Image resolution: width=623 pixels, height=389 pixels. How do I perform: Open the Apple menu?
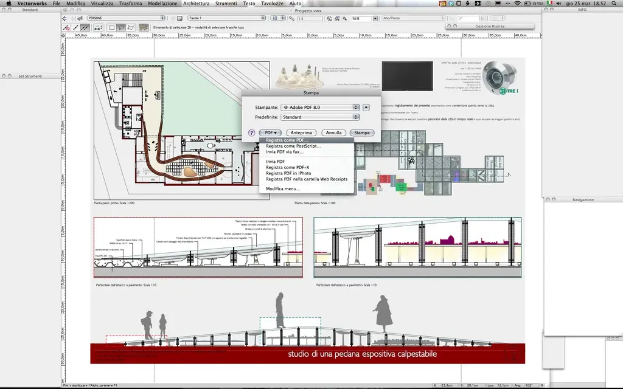pos(8,4)
